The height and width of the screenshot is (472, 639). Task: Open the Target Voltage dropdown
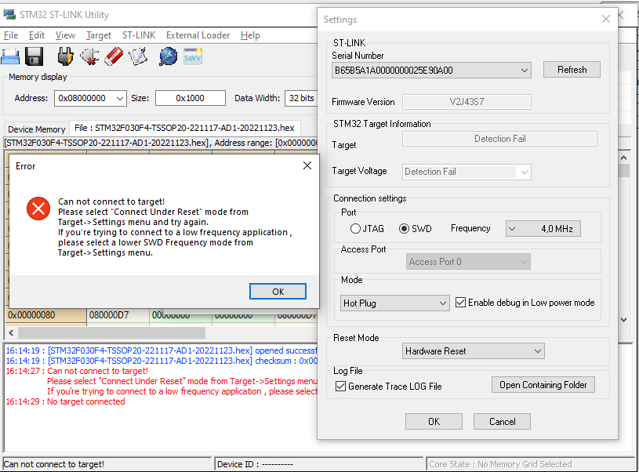(x=467, y=172)
